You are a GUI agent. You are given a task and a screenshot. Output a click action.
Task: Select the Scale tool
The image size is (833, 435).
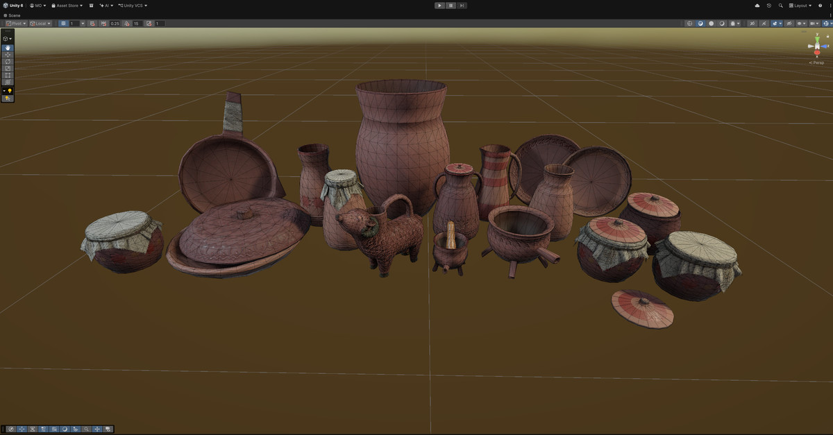[8, 68]
